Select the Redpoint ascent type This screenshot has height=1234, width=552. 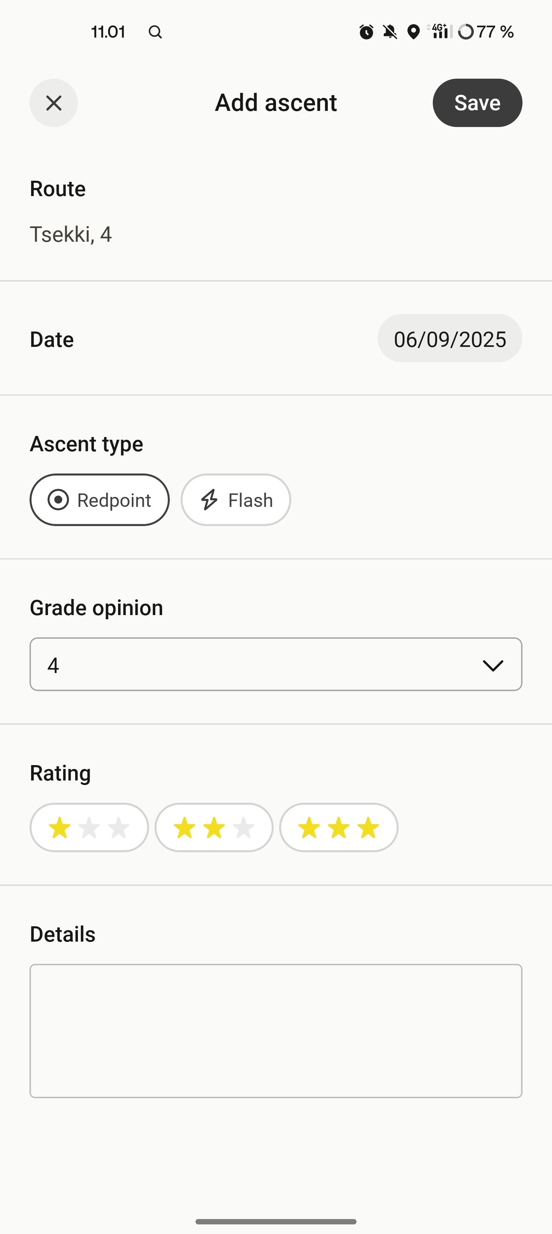(x=100, y=500)
